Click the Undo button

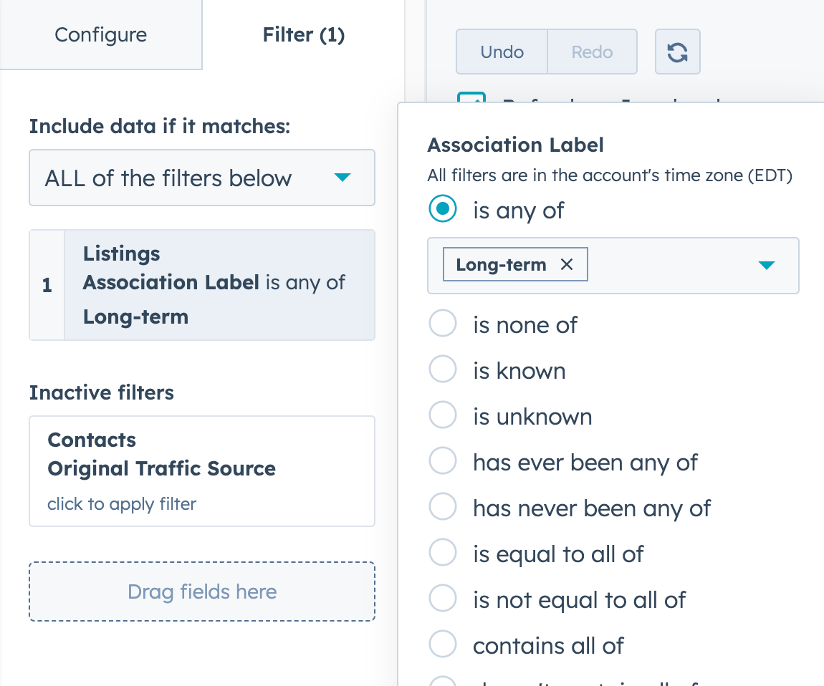click(501, 51)
